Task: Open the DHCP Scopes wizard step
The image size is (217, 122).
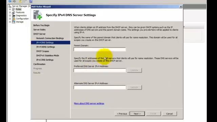Action: (x=43, y=51)
